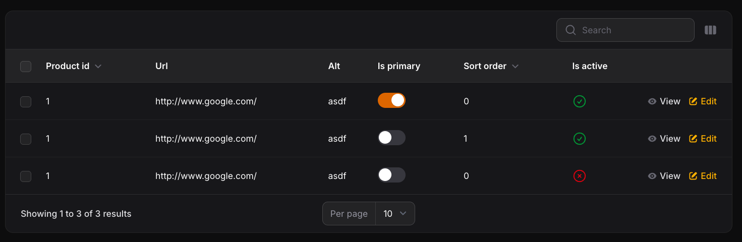Image resolution: width=742 pixels, height=242 pixels.
Task: Check the third row's selection checkbox
Action: pyautogui.click(x=26, y=176)
